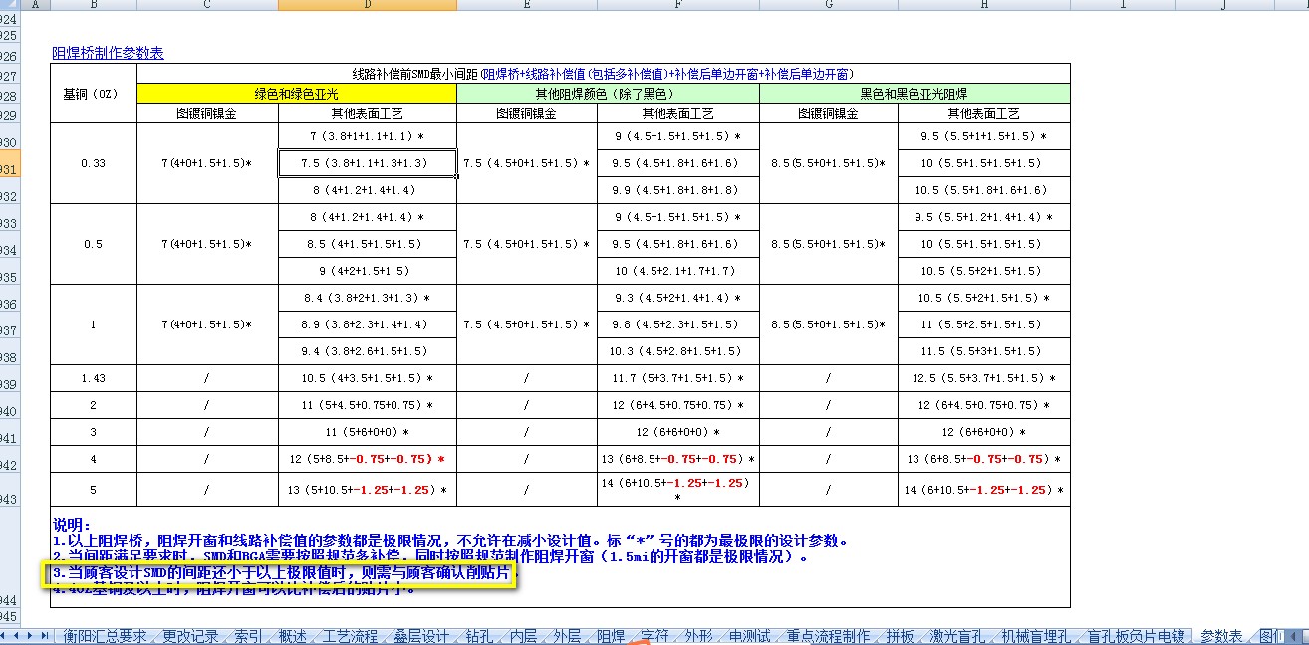
Task: Select column G header
Action: pyautogui.click(x=829, y=5)
